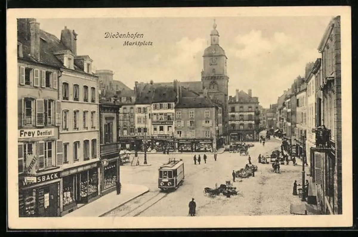Click the "Diedenhofen" title text
Screen dimensions: 358x237
click(124, 35)
